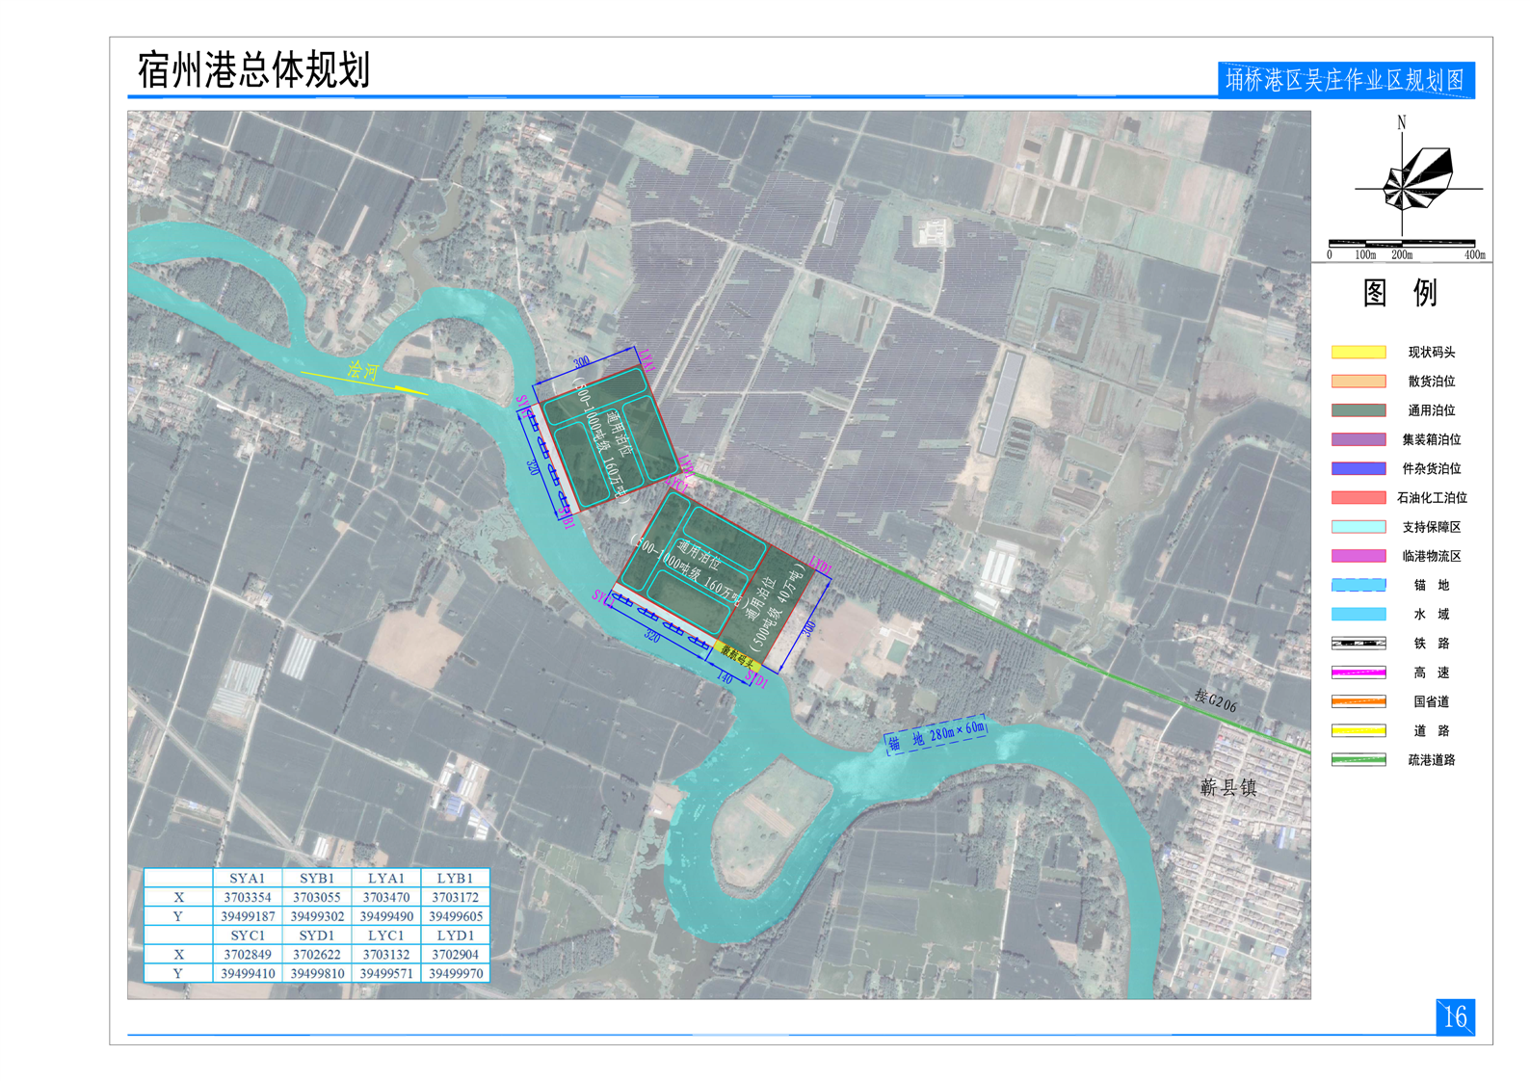Click the map scale bar
Image resolution: width=1530 pixels, height=1081 pixels.
(1401, 244)
